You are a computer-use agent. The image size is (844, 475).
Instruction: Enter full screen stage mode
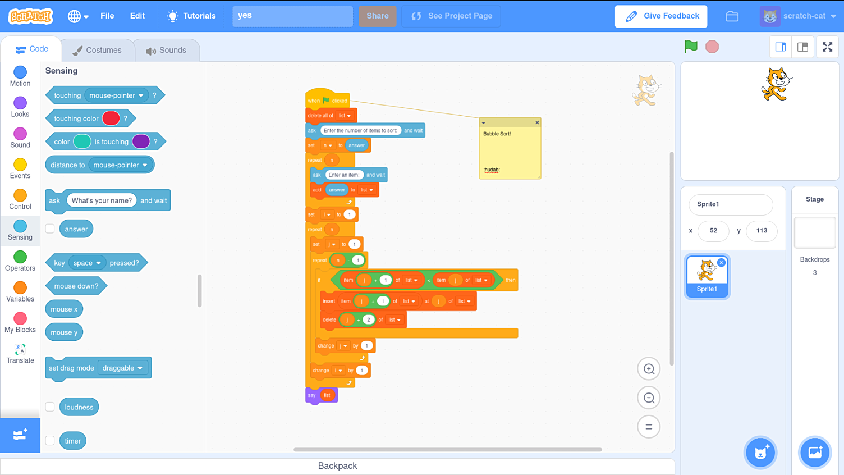coord(827,47)
